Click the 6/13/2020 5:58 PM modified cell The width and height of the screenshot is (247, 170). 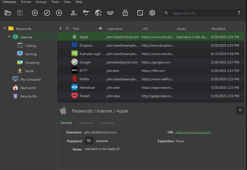point(225,54)
